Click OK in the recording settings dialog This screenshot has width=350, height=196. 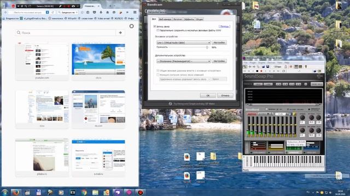(x=208, y=95)
